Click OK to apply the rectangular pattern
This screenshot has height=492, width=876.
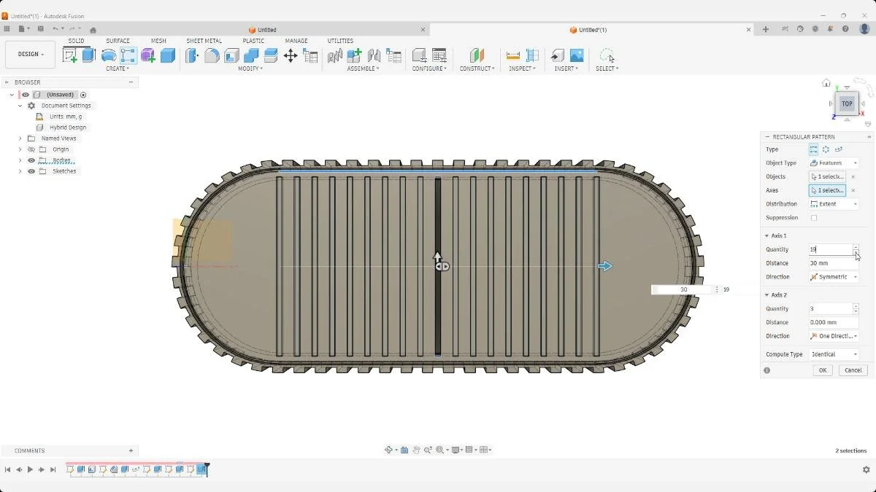tap(822, 370)
